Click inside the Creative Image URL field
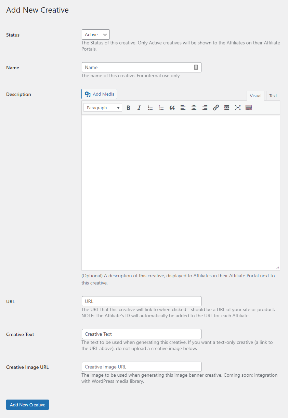The height and width of the screenshot is (418, 288). pyautogui.click(x=141, y=366)
